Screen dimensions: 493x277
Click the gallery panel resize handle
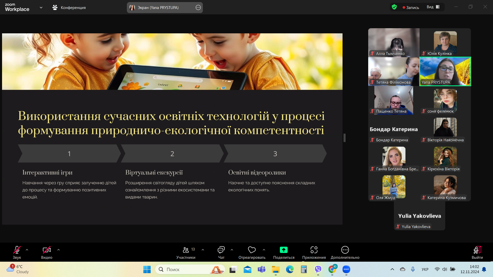345,138
